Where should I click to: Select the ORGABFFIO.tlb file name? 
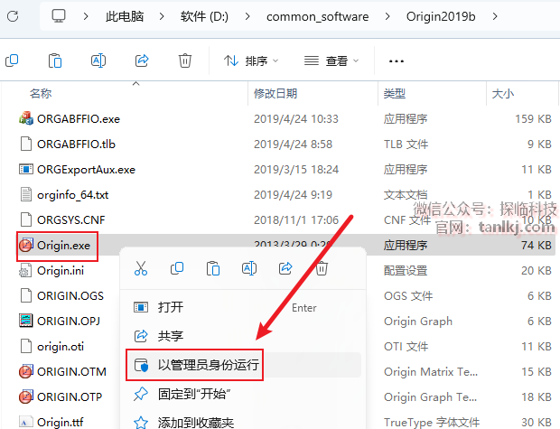tap(76, 144)
